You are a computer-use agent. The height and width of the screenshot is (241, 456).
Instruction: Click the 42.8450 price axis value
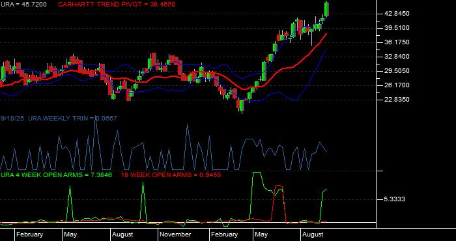(397, 14)
